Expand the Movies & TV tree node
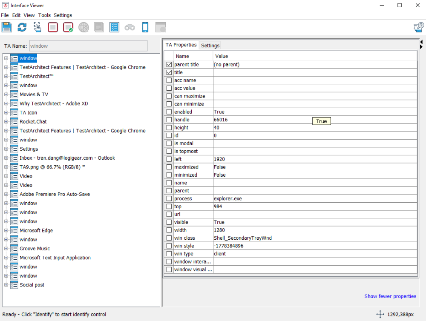Image resolution: width=426 pixels, height=321 pixels. coord(6,95)
